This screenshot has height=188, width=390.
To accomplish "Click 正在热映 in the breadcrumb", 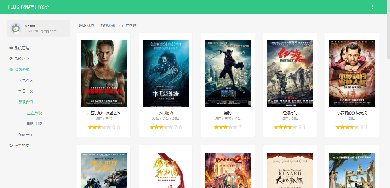I will point(129,26).
